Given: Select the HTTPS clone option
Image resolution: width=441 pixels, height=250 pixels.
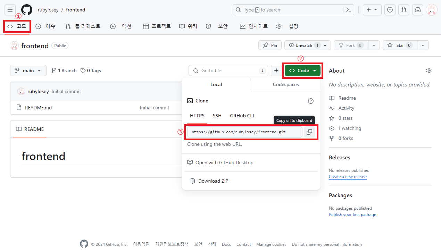Looking at the screenshot, I should [197, 116].
